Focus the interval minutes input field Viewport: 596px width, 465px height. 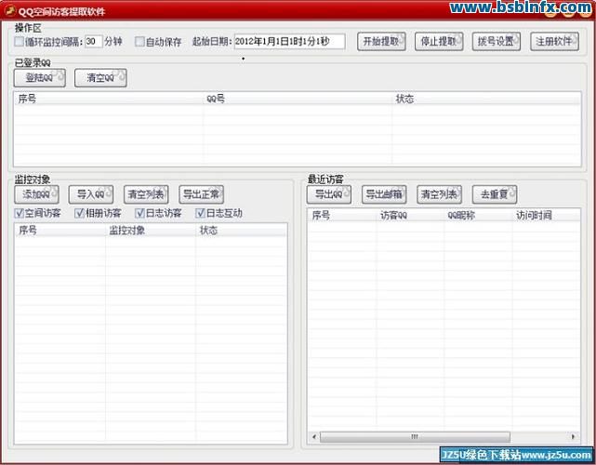(94, 42)
